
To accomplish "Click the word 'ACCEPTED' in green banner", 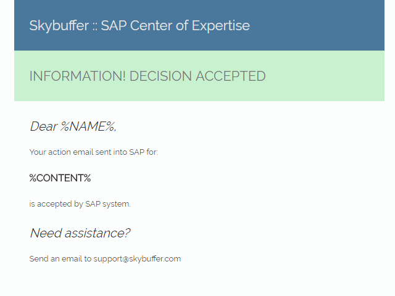I will [231, 76].
